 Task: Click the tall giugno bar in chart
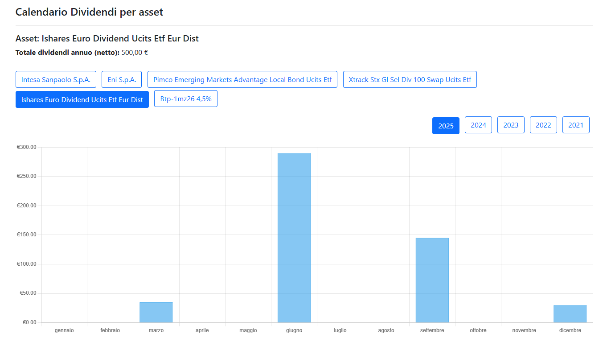point(294,238)
